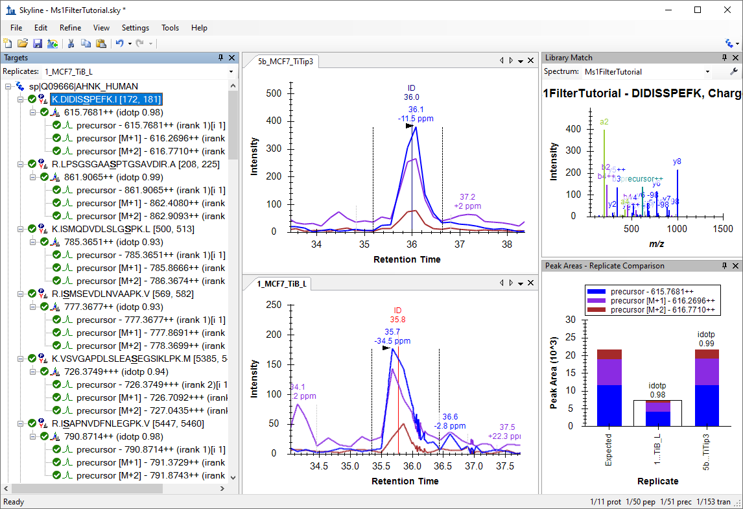
Task: Click the right arrow of Targets horizontal scrollbar
Action: [223, 488]
